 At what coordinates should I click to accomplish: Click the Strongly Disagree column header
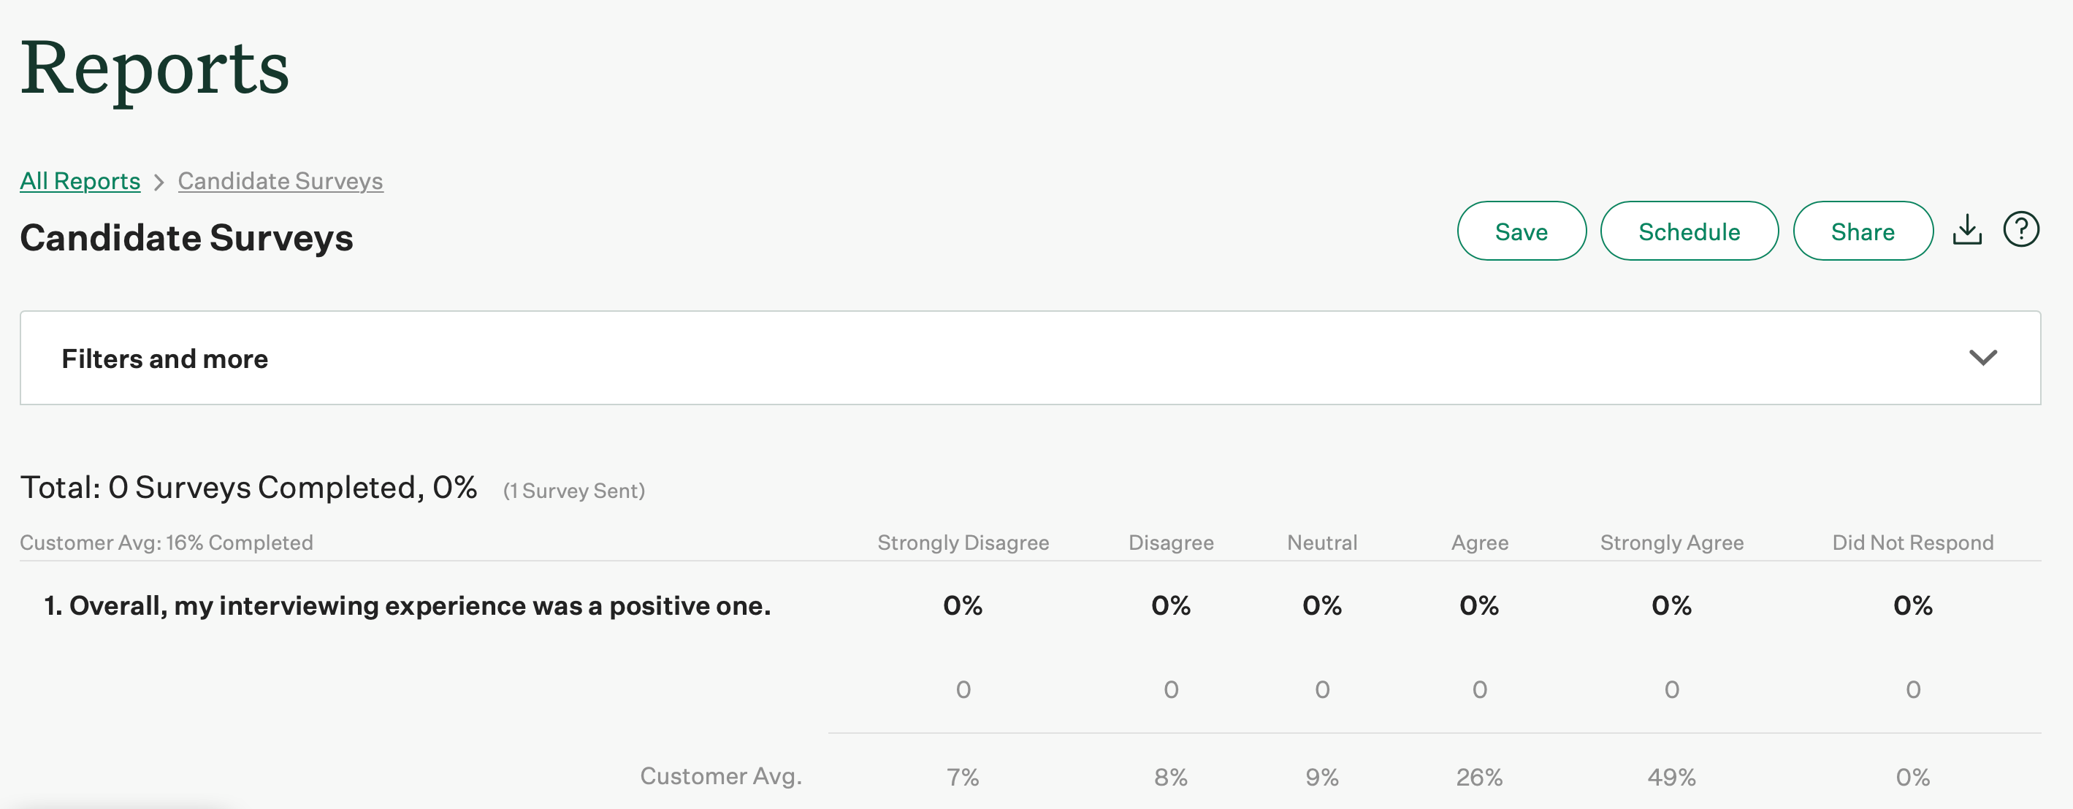(x=963, y=542)
